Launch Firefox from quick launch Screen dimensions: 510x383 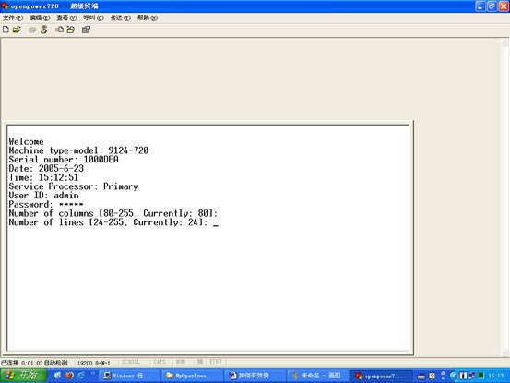(69, 376)
